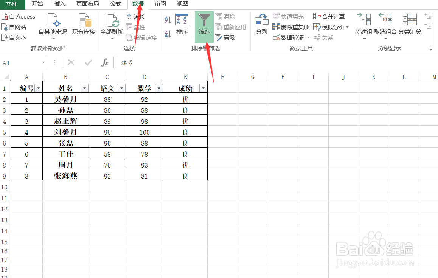Image resolution: width=438 pixels, height=278 pixels.
Task: Click 自Access to import Access data
Action: coord(19,16)
